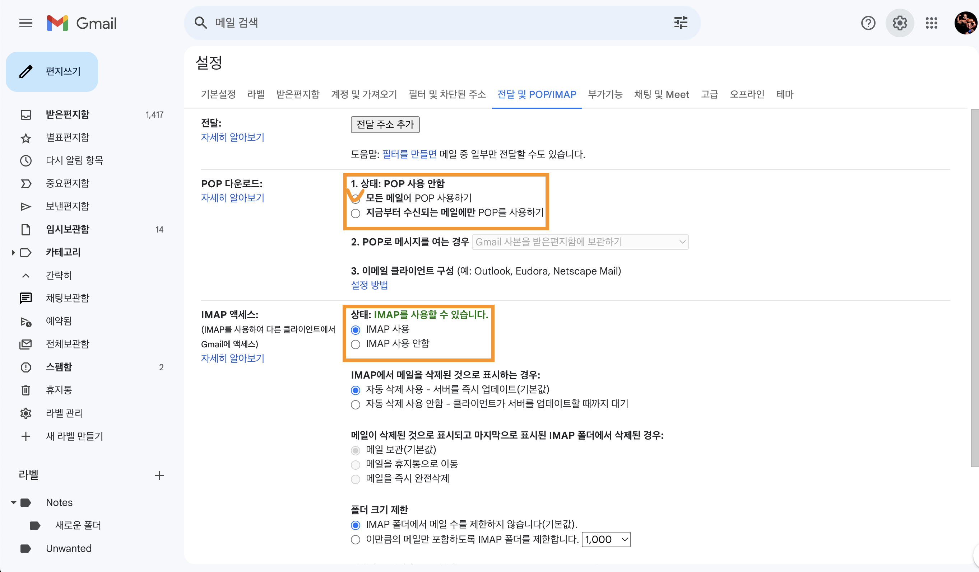Screen dimensions: 979x572
Task: Click plus icon next to 라벨 heading
Action: (x=159, y=475)
